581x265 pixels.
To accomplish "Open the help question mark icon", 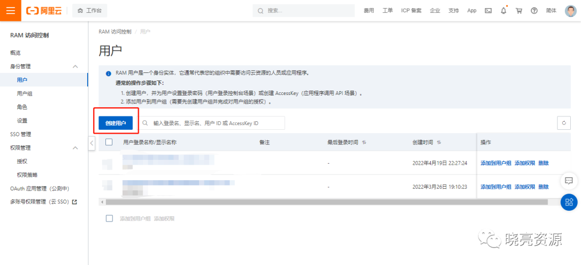I will click(534, 11).
